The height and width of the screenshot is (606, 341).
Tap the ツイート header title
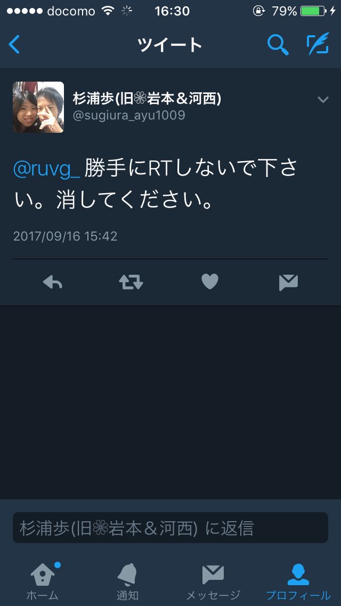tap(170, 45)
